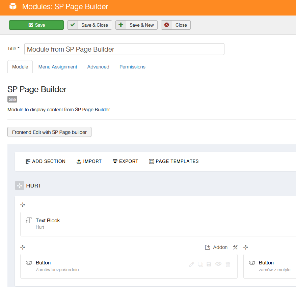296x287 pixels.
Task: Click the HURT section move handle icon
Action: 20,185
